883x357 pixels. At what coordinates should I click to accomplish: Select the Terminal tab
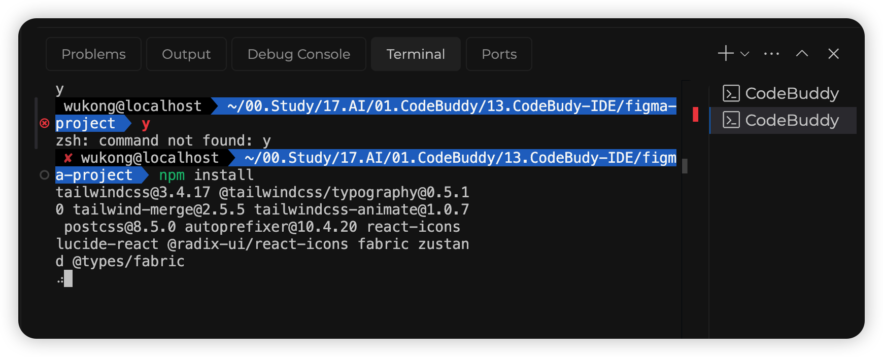[416, 54]
